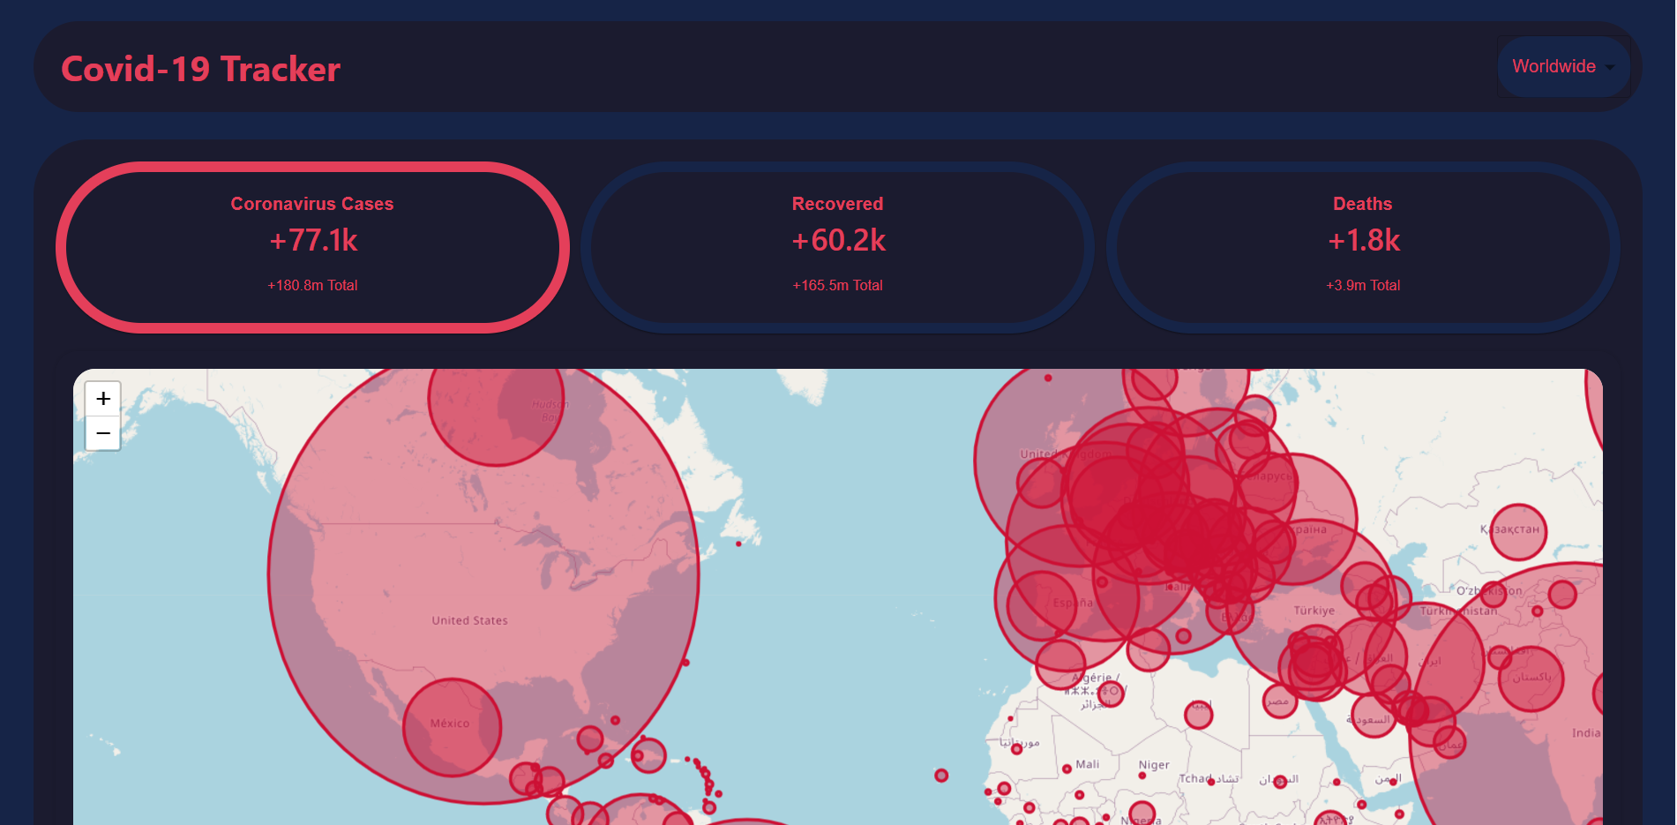Image resolution: width=1677 pixels, height=825 pixels.
Task: Zoom out the map with minus button
Action: point(103,433)
